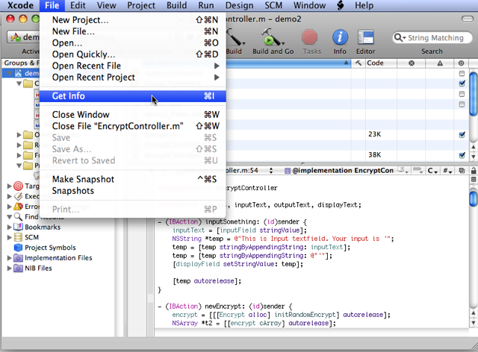Open the scripts menu icon in menu bar
This screenshot has width=478, height=352.
(341, 5)
